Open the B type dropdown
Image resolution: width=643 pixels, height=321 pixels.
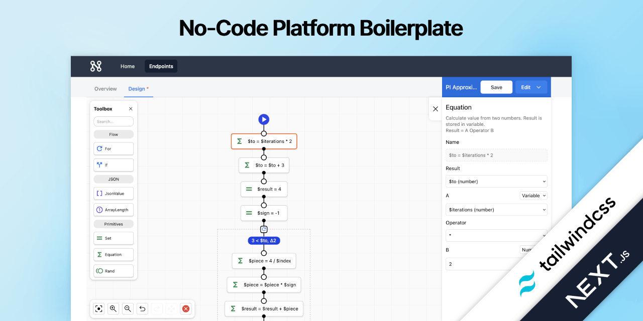click(526, 249)
